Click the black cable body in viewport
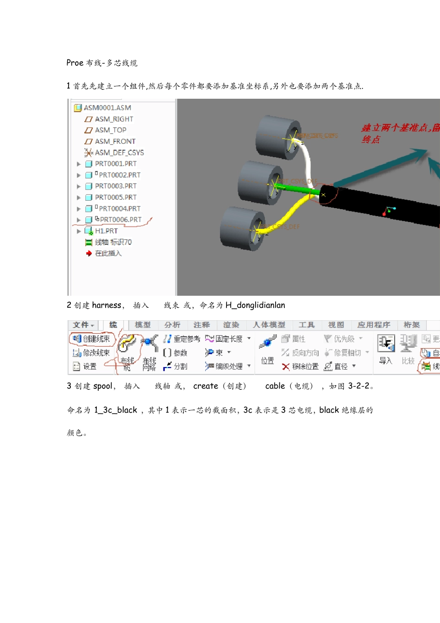Screen dimensions: 440x623 click(380, 205)
